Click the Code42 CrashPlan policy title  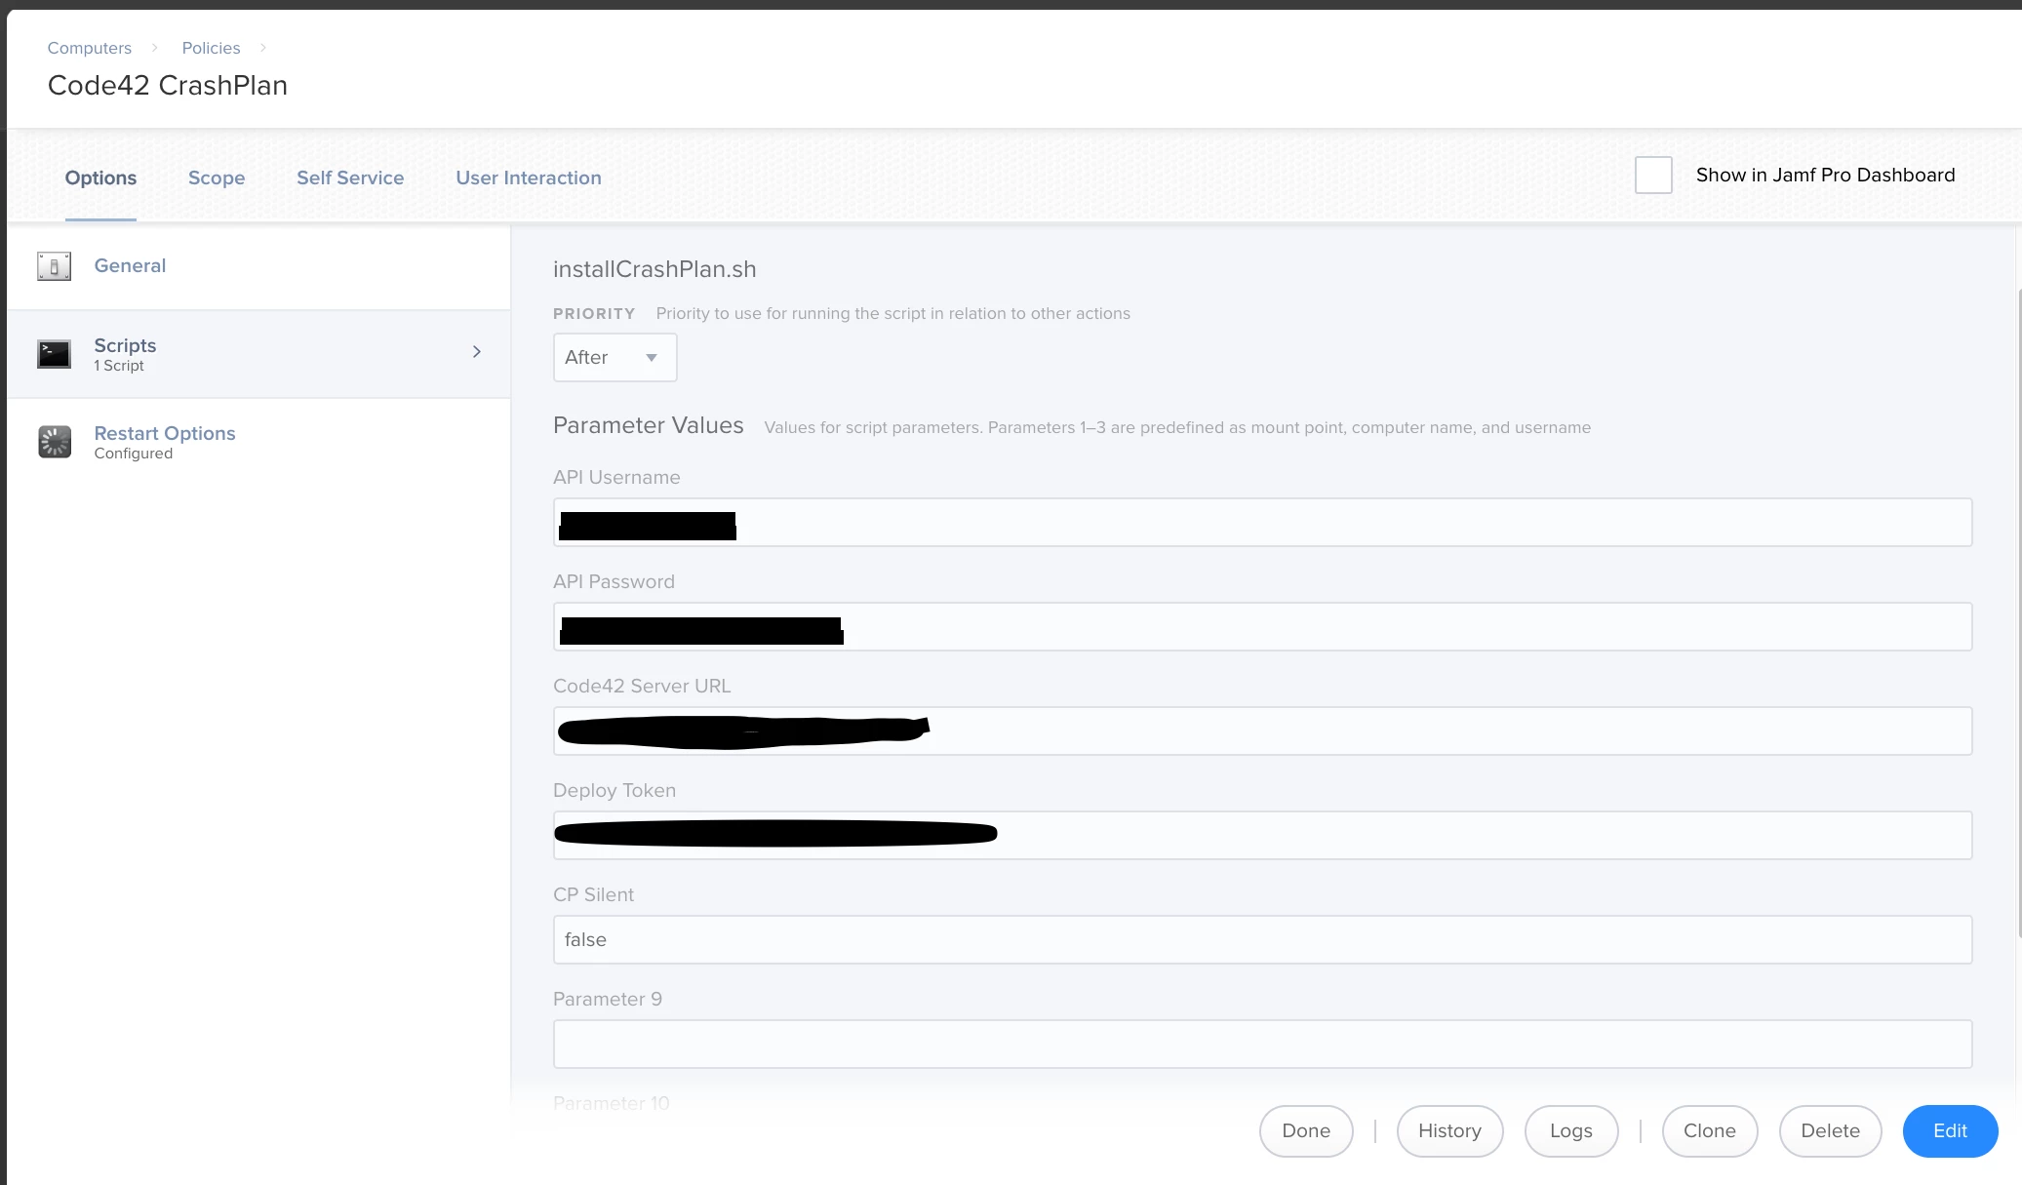tap(168, 86)
